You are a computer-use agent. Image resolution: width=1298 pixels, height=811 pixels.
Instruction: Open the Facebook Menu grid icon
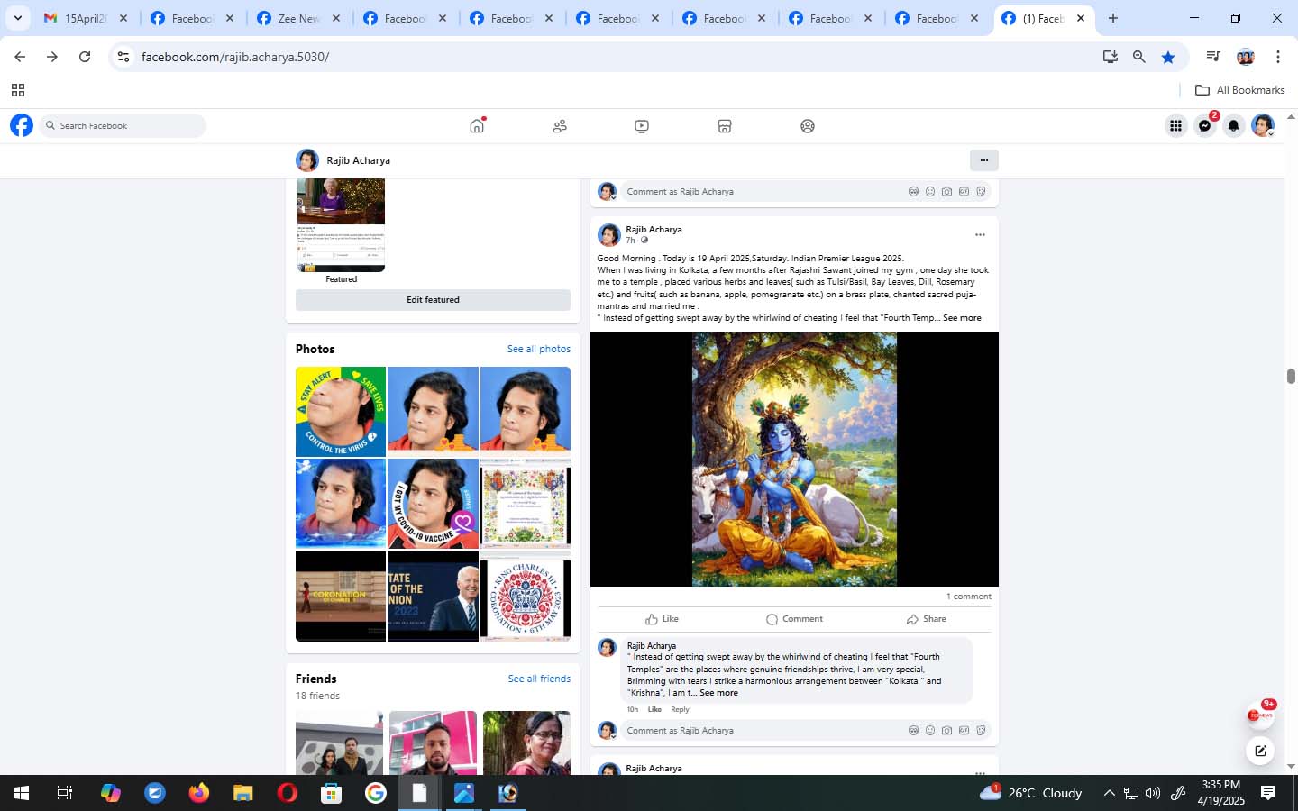(1175, 126)
